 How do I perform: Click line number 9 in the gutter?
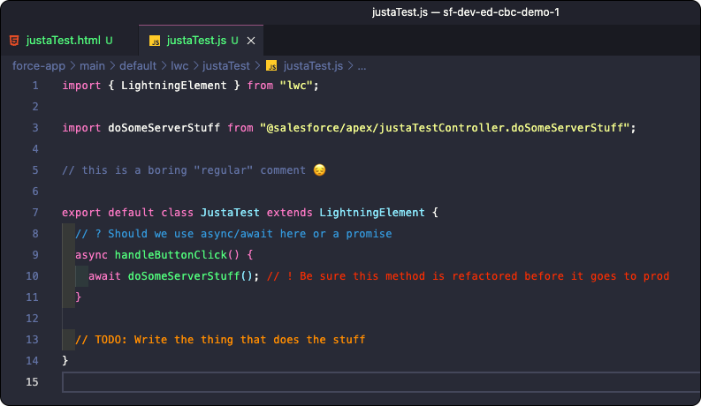point(35,255)
